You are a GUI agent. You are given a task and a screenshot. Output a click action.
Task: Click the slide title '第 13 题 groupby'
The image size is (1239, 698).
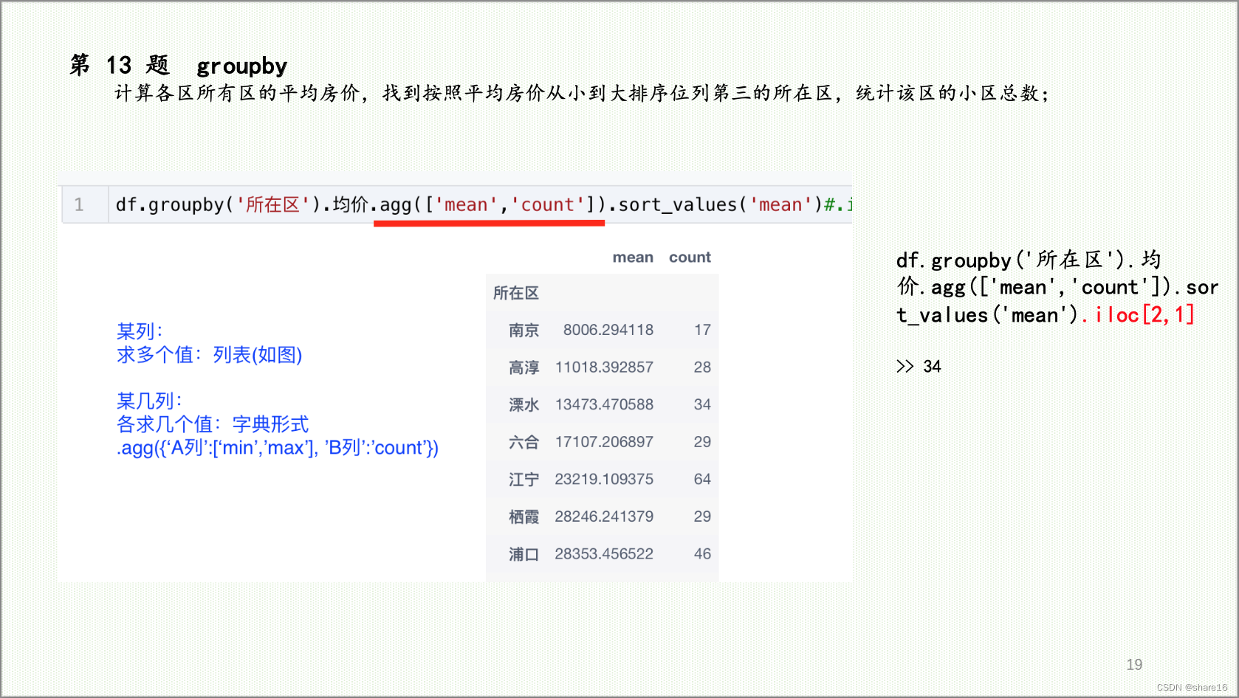coord(178,65)
